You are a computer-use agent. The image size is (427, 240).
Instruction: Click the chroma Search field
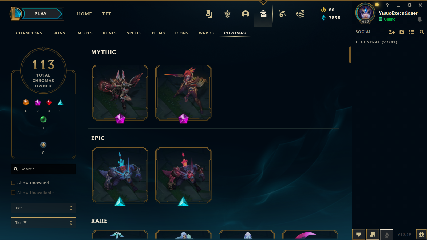43,169
